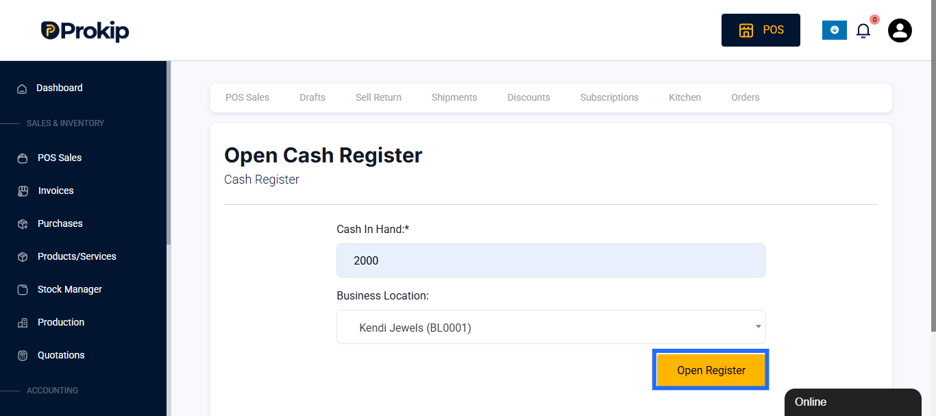
Task: Click the Products/Services cube icon
Action: [23, 257]
